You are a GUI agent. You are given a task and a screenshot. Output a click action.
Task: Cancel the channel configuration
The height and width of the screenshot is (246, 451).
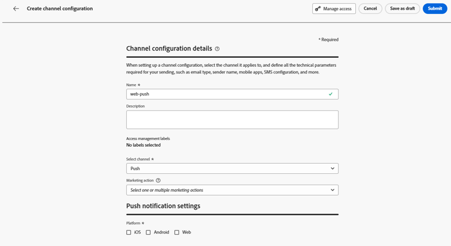tap(370, 9)
